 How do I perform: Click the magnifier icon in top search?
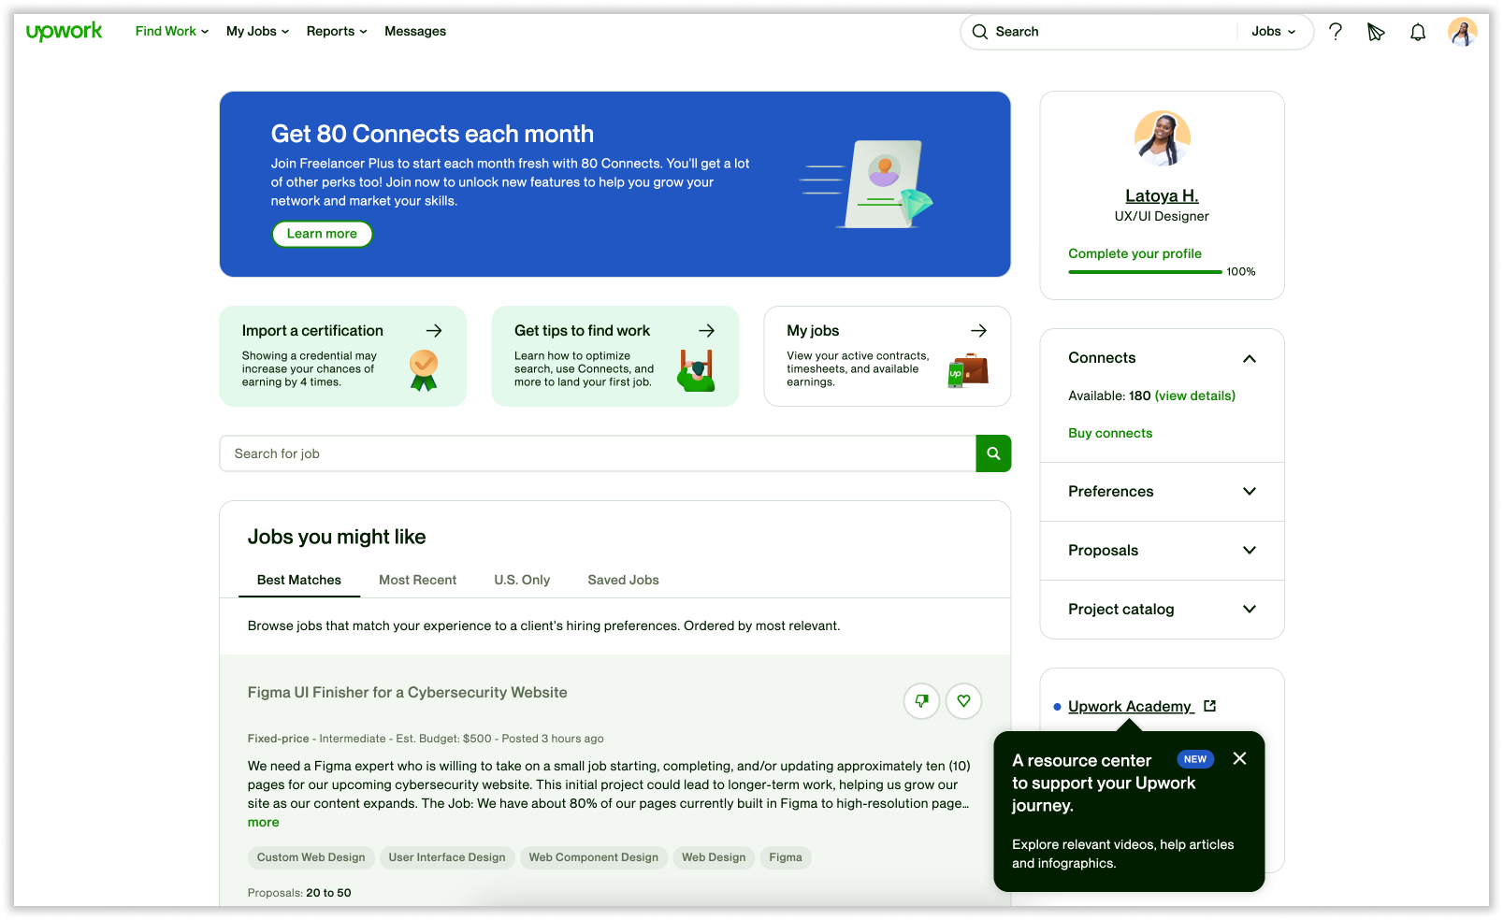click(980, 32)
